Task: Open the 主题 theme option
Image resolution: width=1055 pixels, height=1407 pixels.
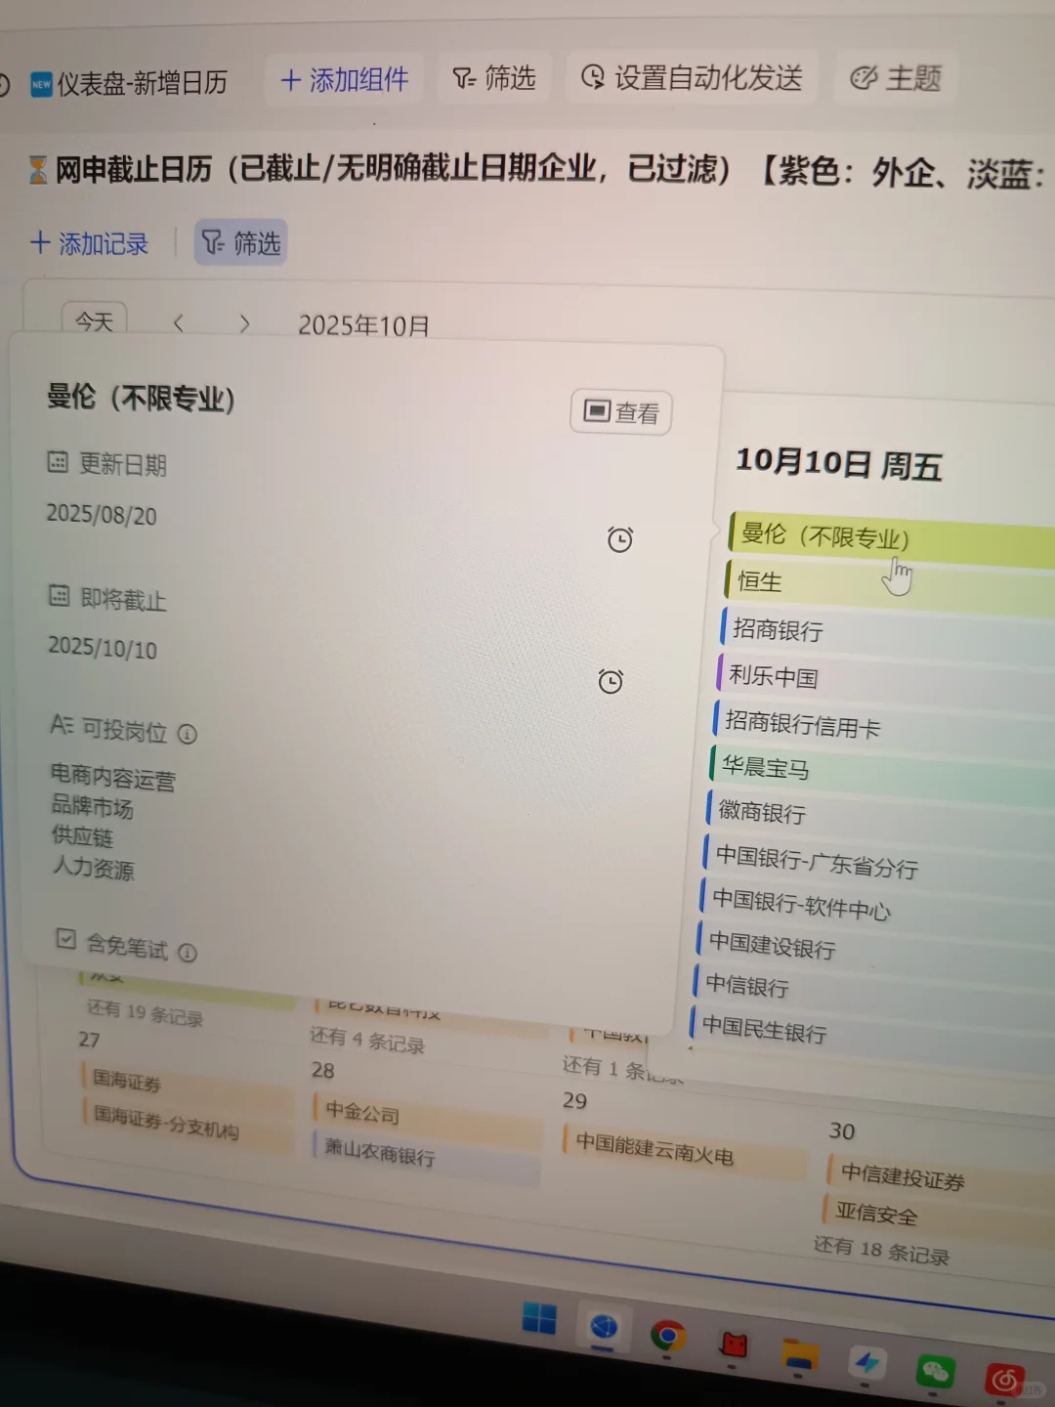Action: click(896, 78)
